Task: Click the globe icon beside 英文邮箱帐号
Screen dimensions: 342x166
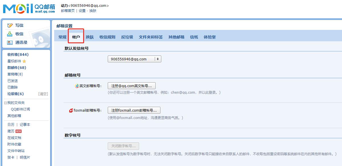Action: 77,86
